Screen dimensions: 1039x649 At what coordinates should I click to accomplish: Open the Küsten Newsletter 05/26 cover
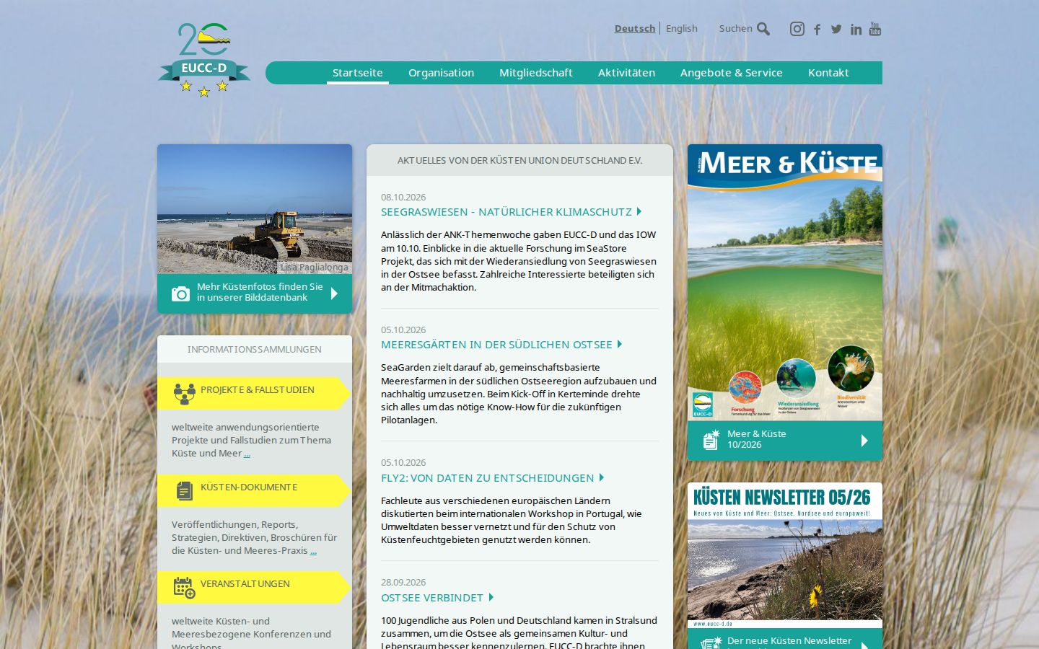point(785,555)
